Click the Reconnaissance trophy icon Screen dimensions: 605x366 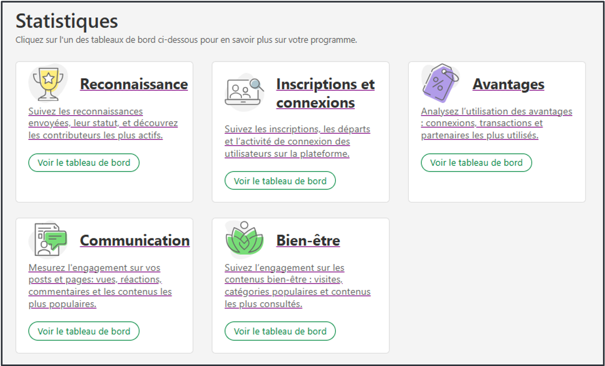(48, 83)
